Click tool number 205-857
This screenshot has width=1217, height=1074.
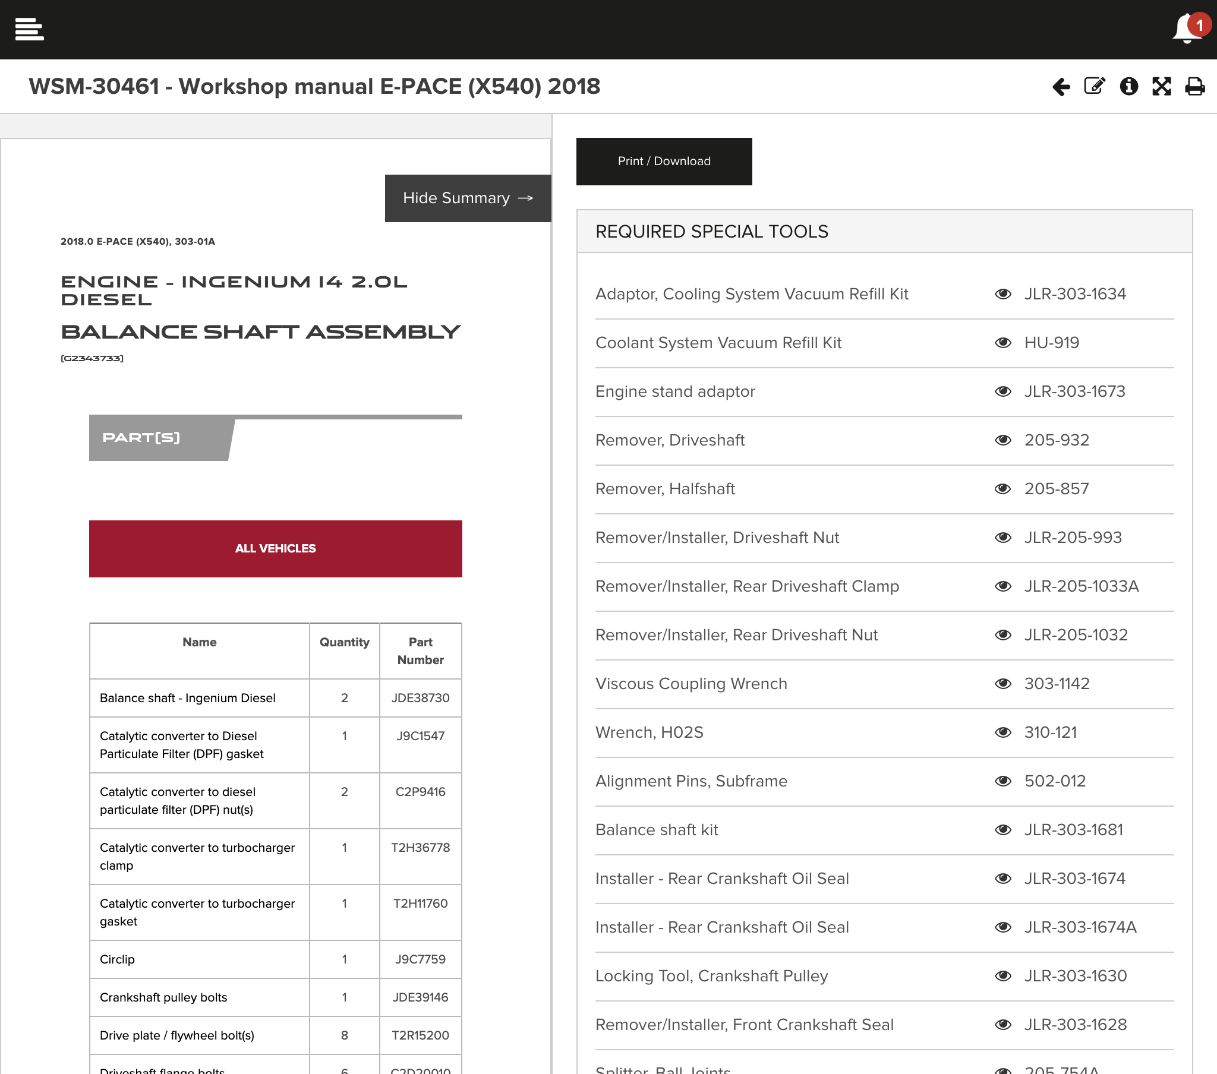click(1057, 489)
